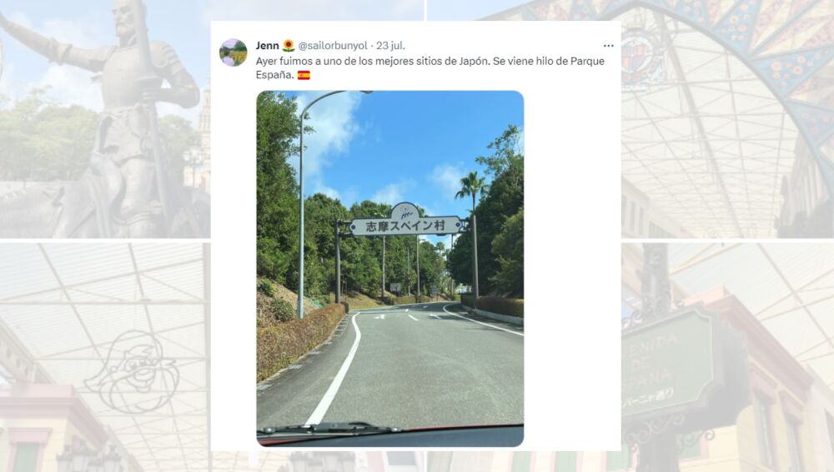
Task: Click the 志摩スペイン村 sign in photo
Action: [x=406, y=226]
